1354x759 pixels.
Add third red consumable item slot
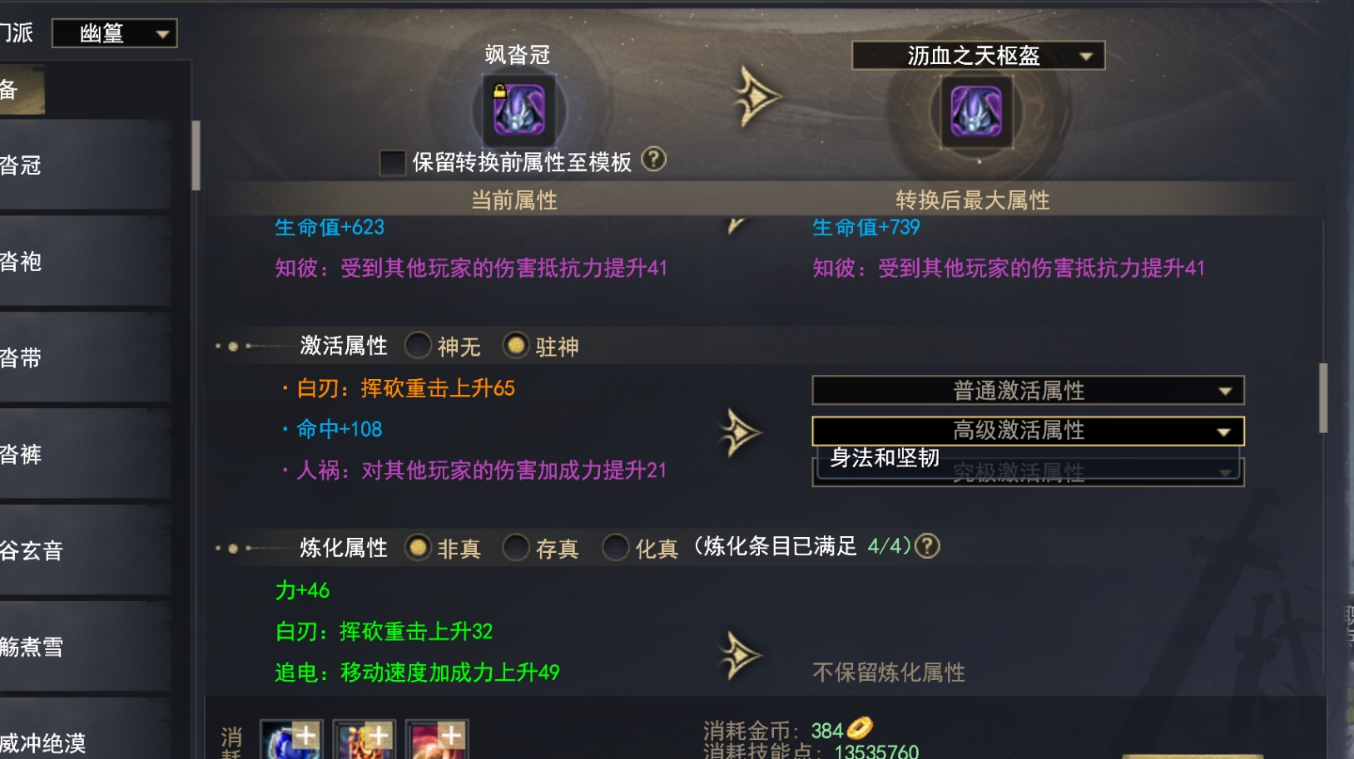437,740
